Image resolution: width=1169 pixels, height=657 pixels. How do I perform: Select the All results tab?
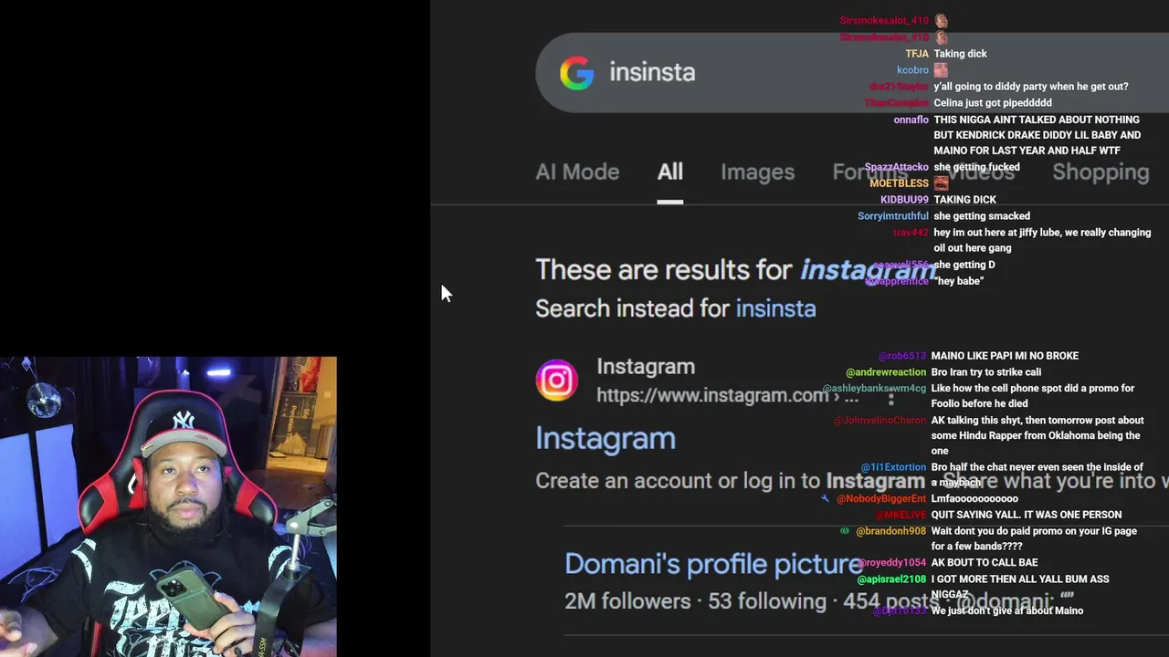[669, 172]
